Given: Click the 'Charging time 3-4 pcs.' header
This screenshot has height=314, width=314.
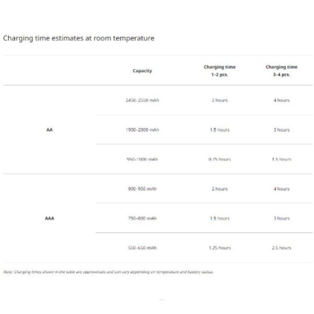Looking at the screenshot, I should tap(282, 71).
